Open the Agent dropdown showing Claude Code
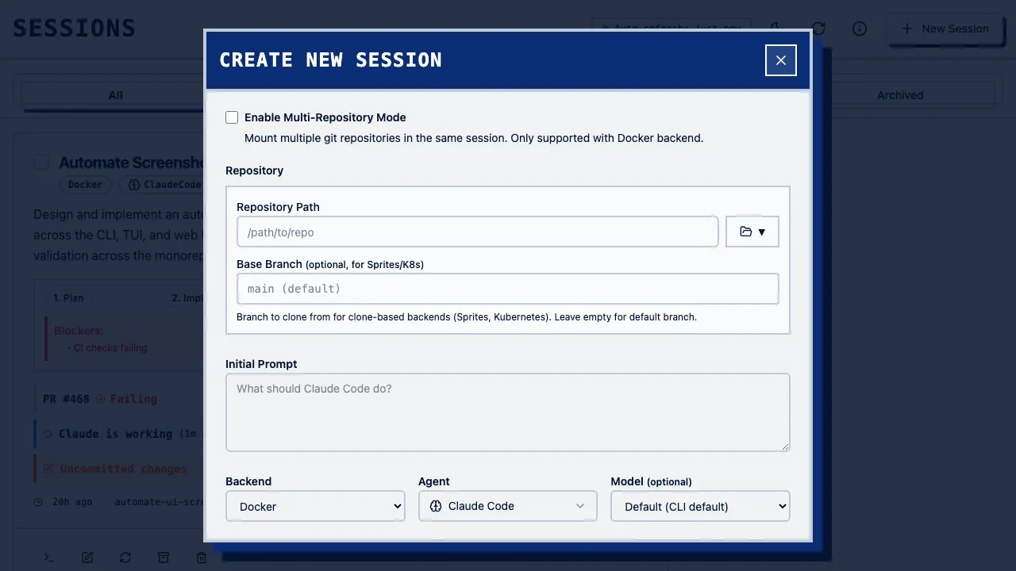 coord(507,506)
